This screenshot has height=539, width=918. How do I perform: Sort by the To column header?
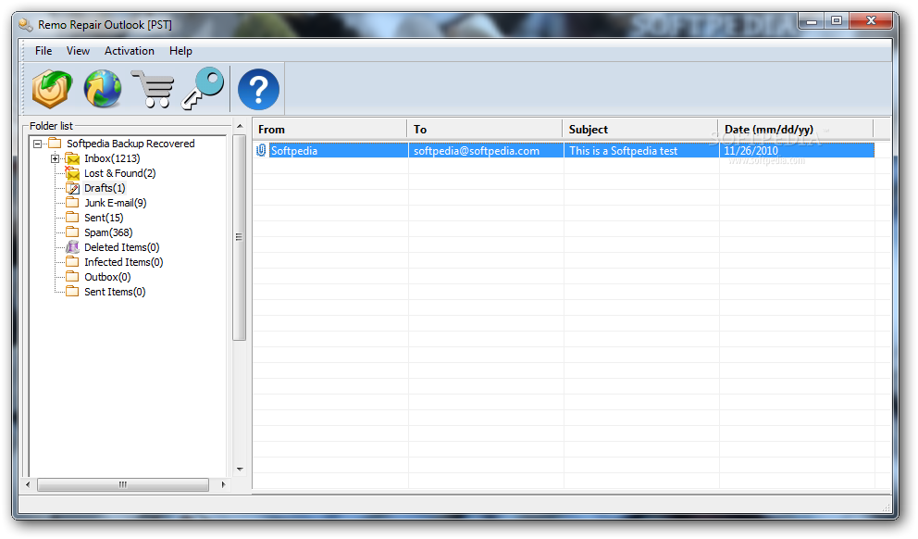tap(485, 130)
